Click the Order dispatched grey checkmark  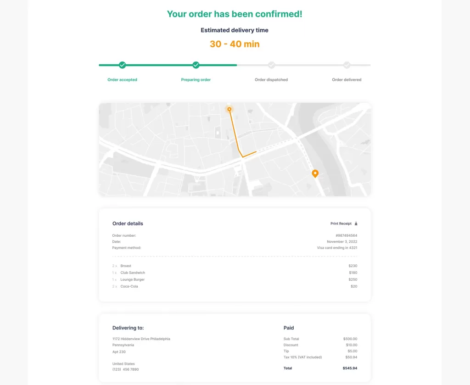[271, 65]
